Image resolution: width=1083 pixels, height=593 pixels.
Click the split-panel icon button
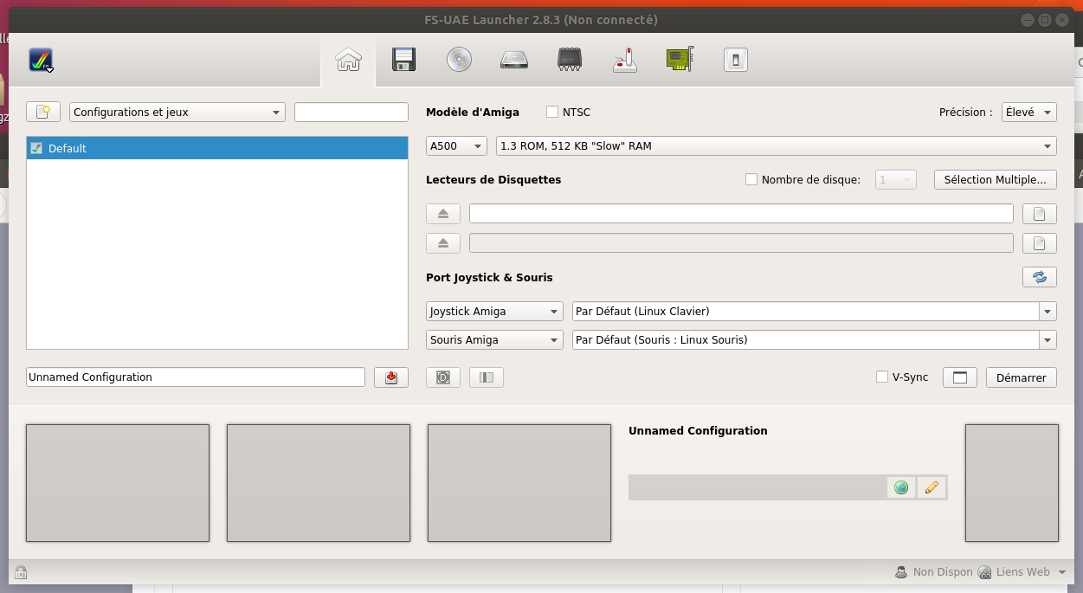(x=487, y=377)
